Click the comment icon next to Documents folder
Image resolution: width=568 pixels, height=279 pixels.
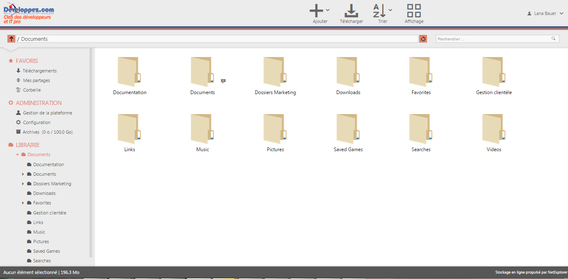point(223,81)
